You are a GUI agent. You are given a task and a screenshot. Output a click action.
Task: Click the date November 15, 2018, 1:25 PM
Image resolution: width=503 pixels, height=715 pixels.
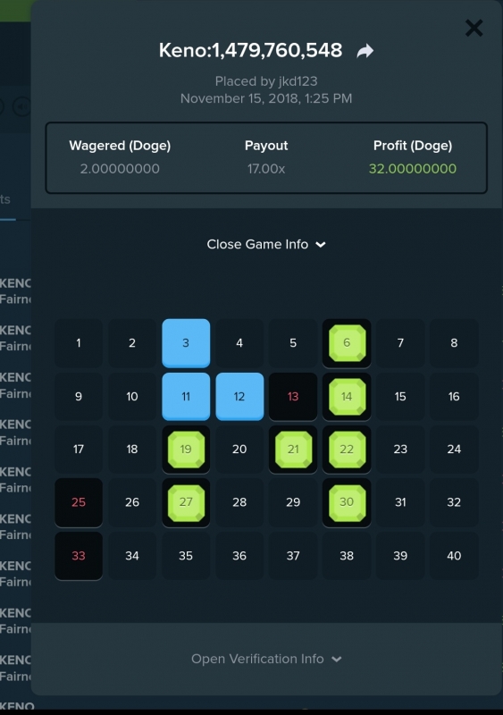point(266,98)
